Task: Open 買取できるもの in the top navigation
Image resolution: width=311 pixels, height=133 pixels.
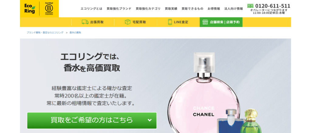Action: 192,9
